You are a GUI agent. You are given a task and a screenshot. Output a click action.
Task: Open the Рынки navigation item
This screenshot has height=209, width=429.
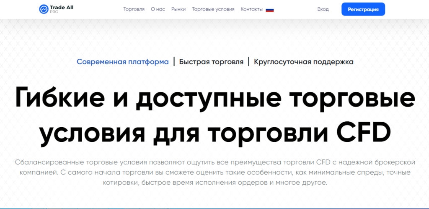178,9
